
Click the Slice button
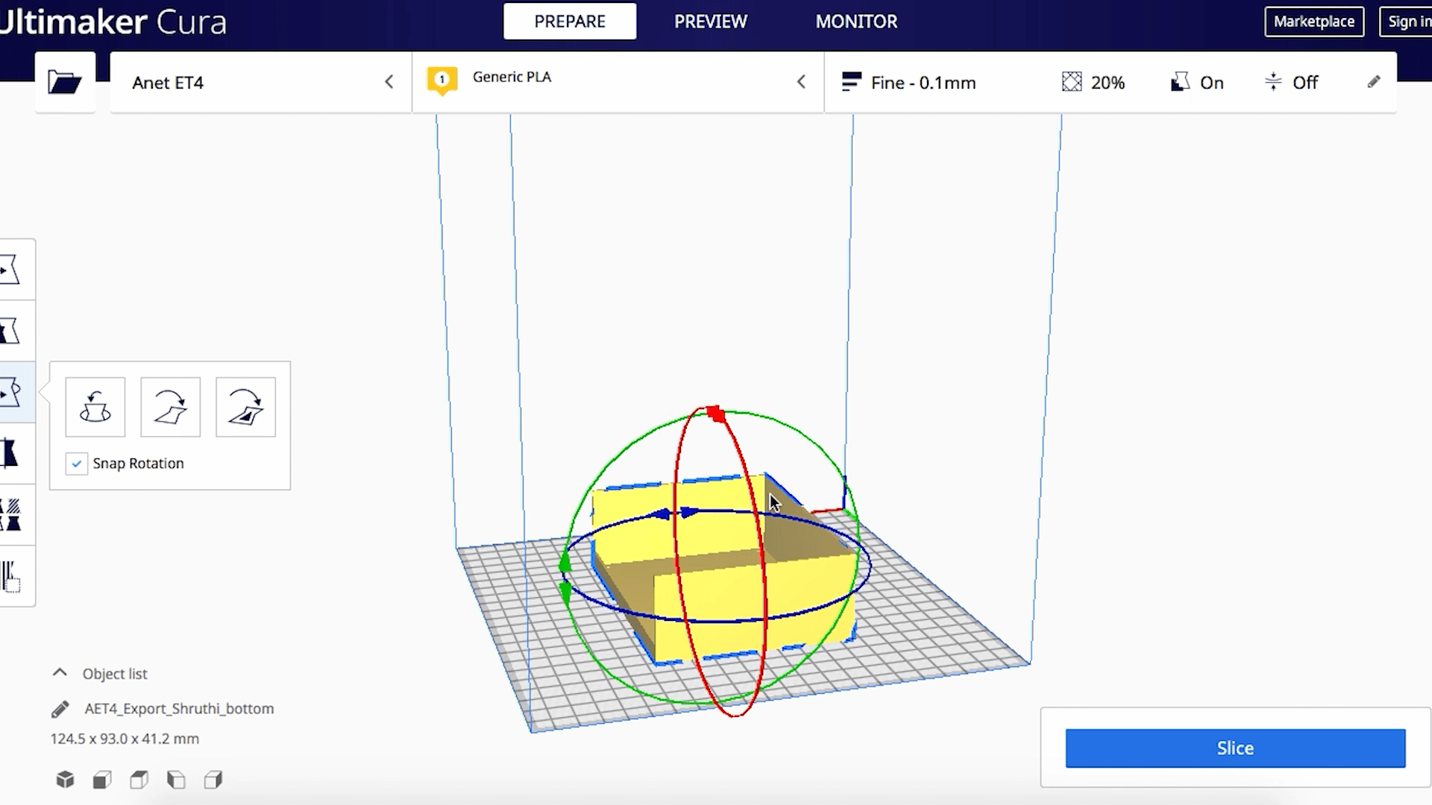(1235, 748)
